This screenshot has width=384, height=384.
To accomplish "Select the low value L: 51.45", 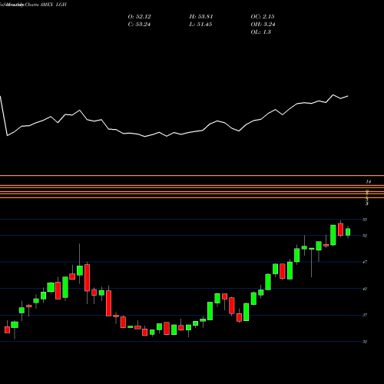I will click(200, 25).
